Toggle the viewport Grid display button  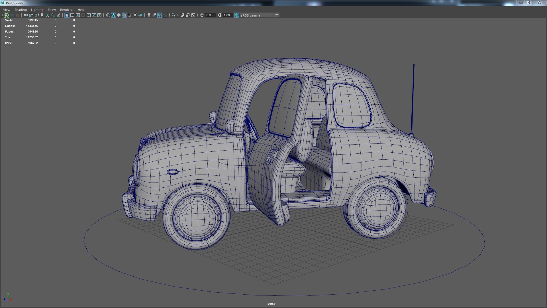tap(67, 15)
